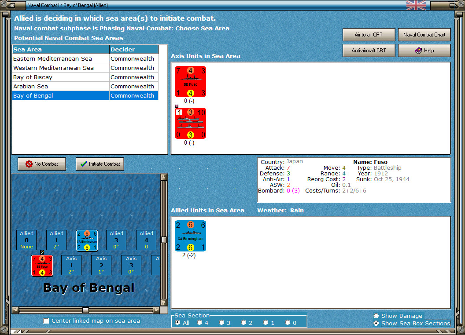Select the BB Fuso battleship counter in Axis units

[190, 82]
